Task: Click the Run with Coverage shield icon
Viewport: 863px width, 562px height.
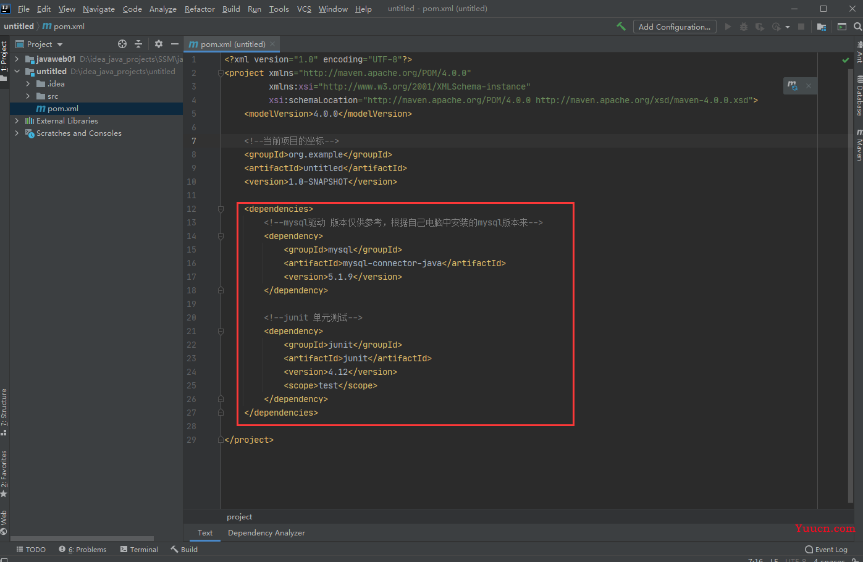Action: pyautogui.click(x=760, y=27)
